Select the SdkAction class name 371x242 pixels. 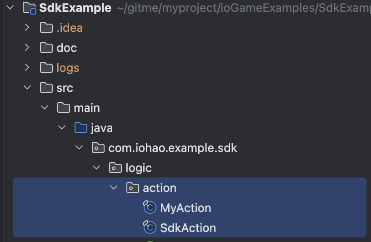point(188,228)
